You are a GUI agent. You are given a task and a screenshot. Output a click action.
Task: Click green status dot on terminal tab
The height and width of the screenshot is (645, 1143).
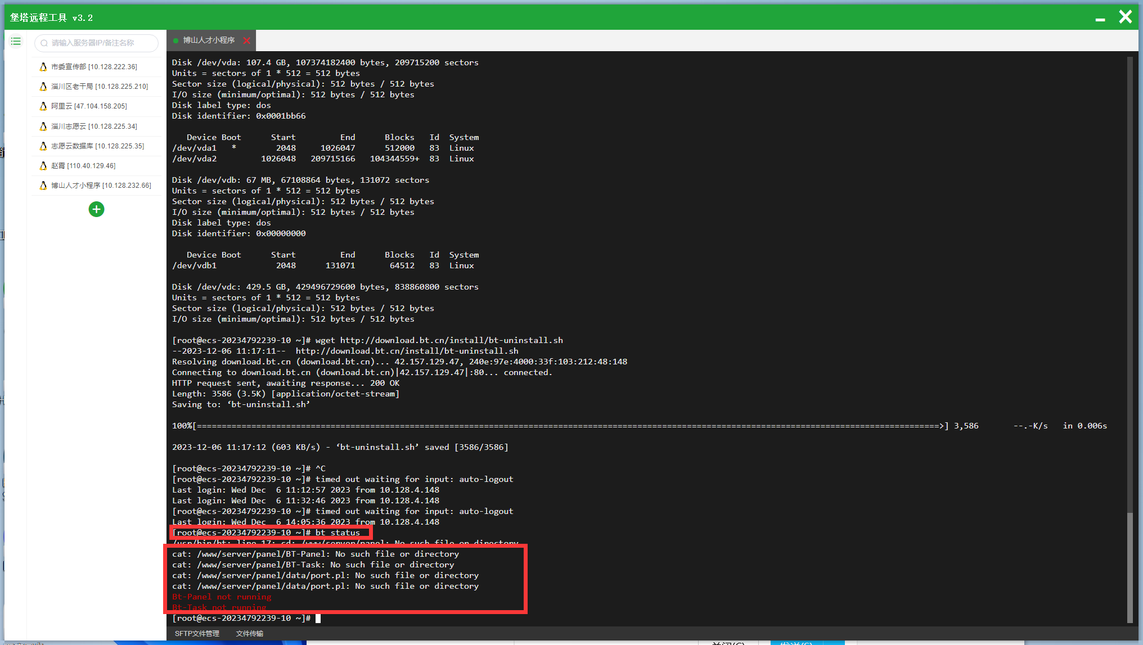point(176,40)
